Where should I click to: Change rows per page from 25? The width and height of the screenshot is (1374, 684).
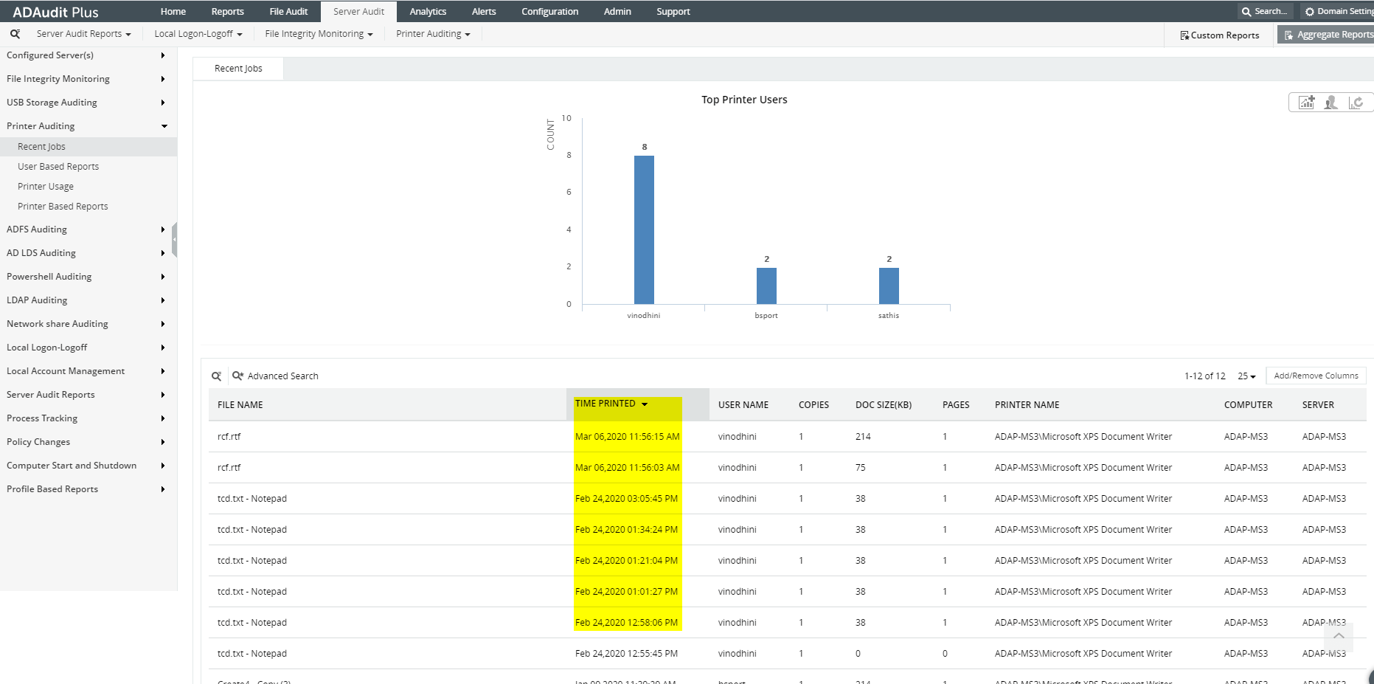pyautogui.click(x=1246, y=376)
